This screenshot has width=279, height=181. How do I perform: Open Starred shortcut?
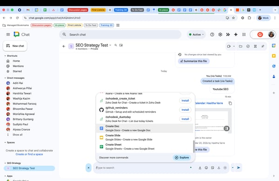pyautogui.click(x=17, y=71)
